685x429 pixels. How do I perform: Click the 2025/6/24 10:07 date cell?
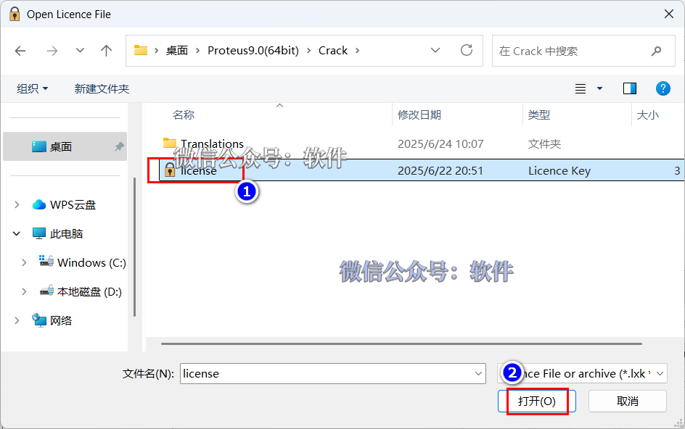point(440,144)
